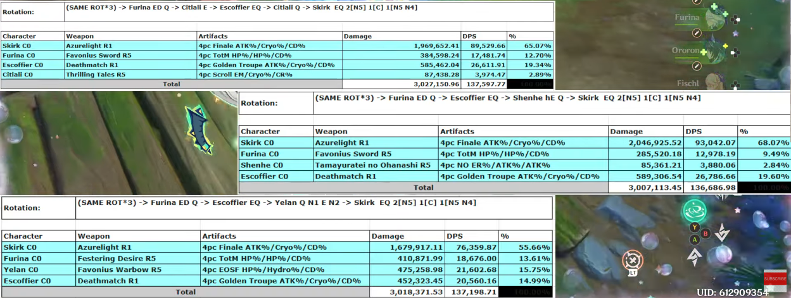The image size is (791, 298).
Task: Click the d-pad icon beside Ororon
Action: (x=735, y=52)
